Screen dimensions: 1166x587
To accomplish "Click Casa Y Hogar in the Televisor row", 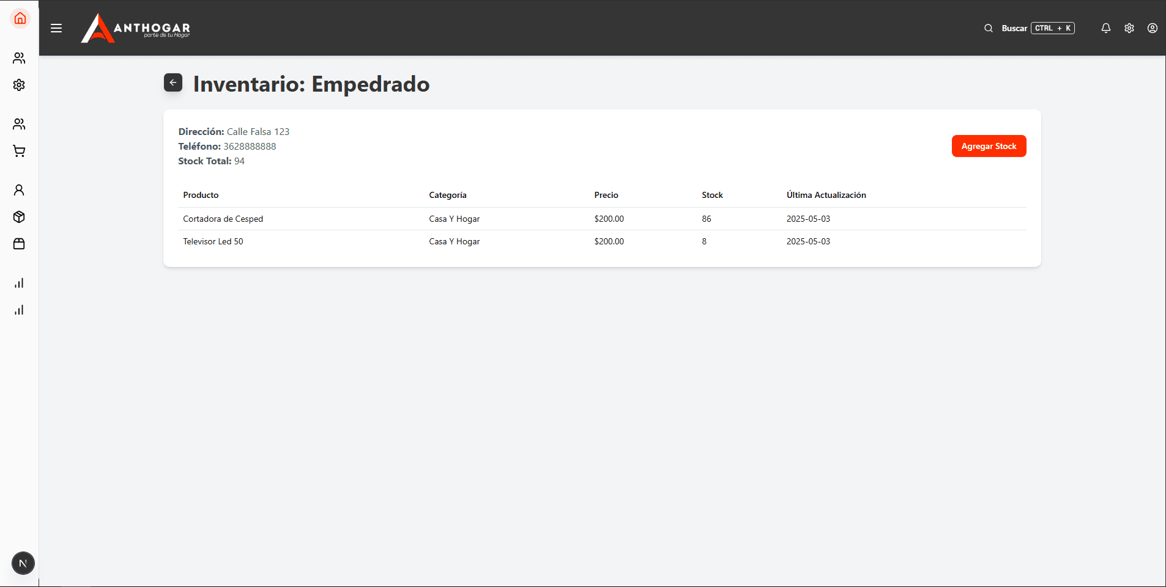I will click(455, 241).
